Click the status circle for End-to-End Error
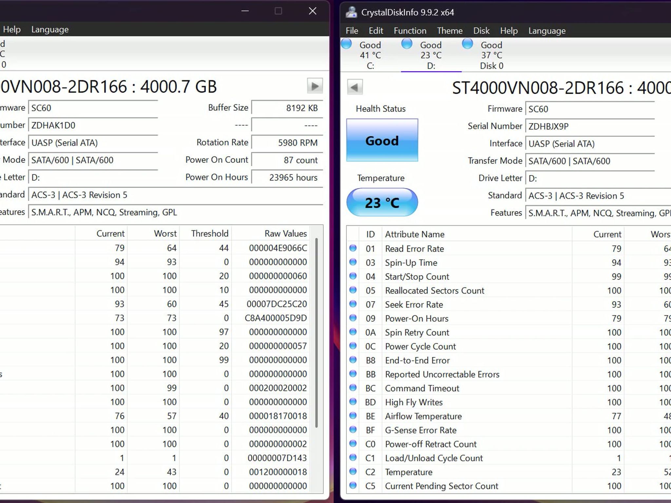 click(353, 360)
